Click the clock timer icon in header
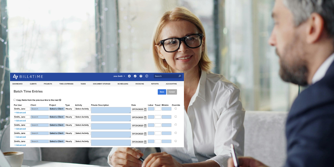Viewport: 334px width, 167px height. tap(147, 76)
